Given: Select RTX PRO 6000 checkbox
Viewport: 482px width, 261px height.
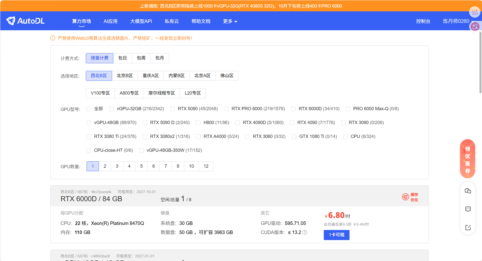Looking at the screenshot, I should tap(226, 109).
